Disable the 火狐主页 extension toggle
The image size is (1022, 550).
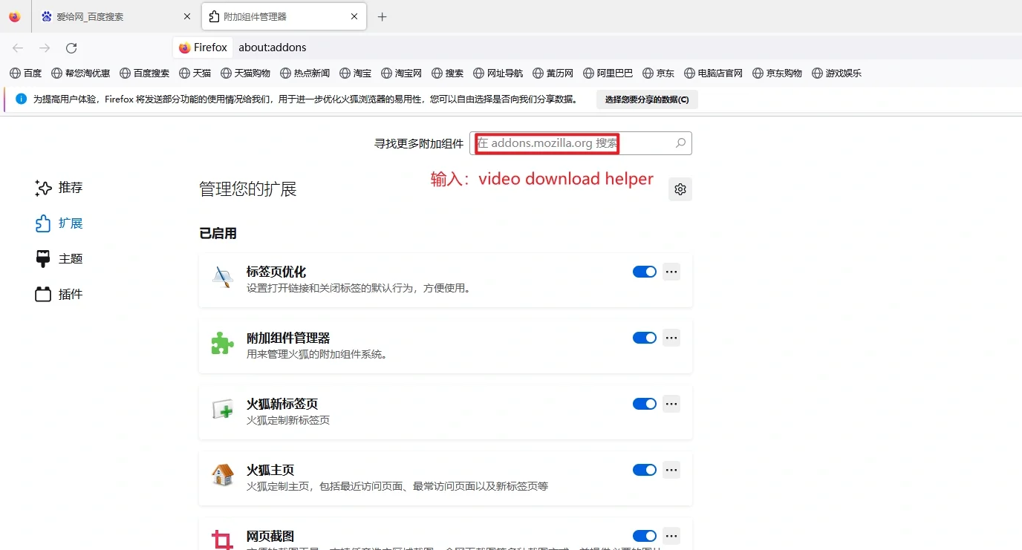coord(645,470)
